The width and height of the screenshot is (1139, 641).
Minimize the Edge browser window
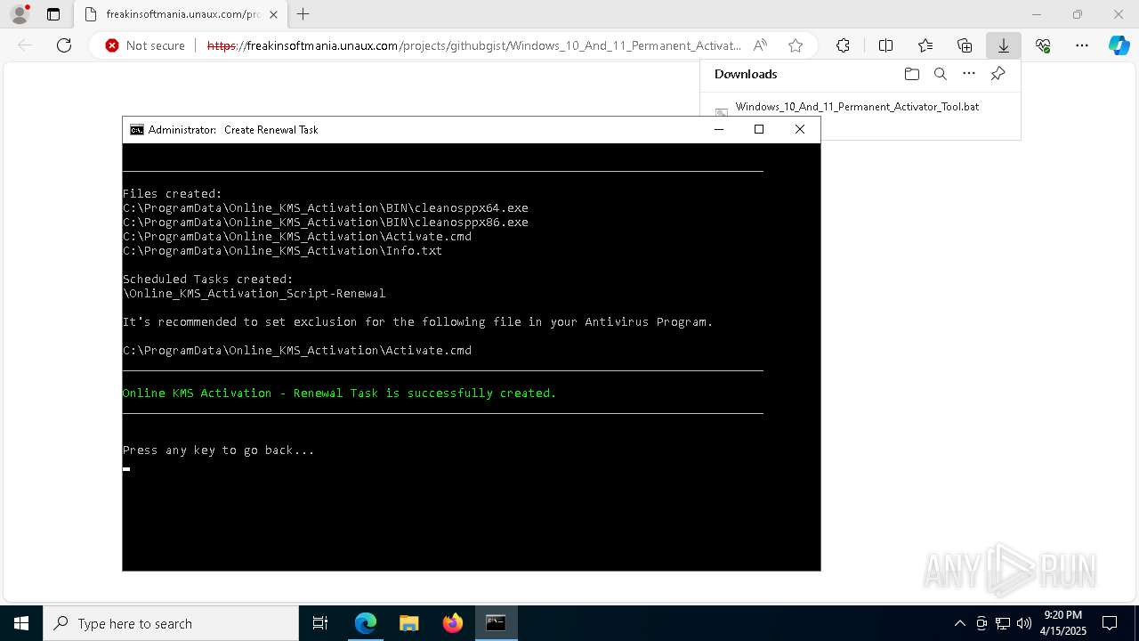click(x=1037, y=14)
